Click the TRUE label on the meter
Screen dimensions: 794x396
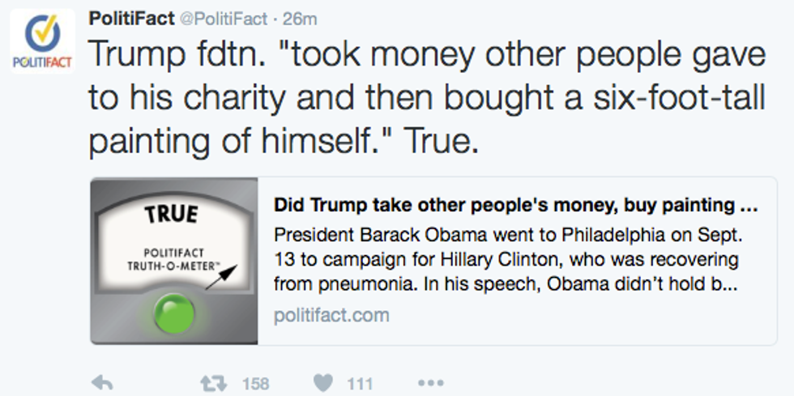pyautogui.click(x=170, y=215)
